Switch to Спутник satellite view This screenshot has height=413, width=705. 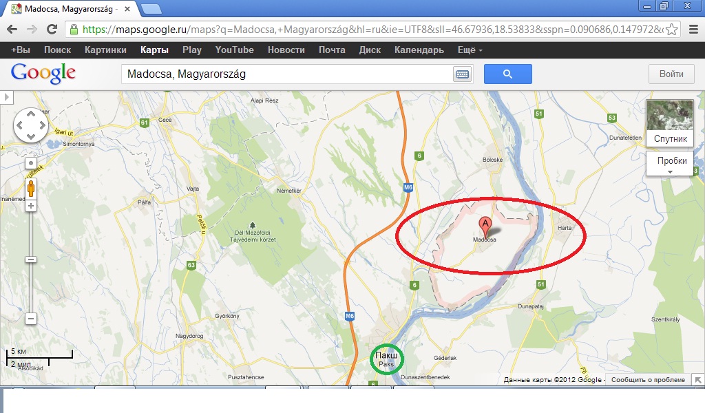670,123
